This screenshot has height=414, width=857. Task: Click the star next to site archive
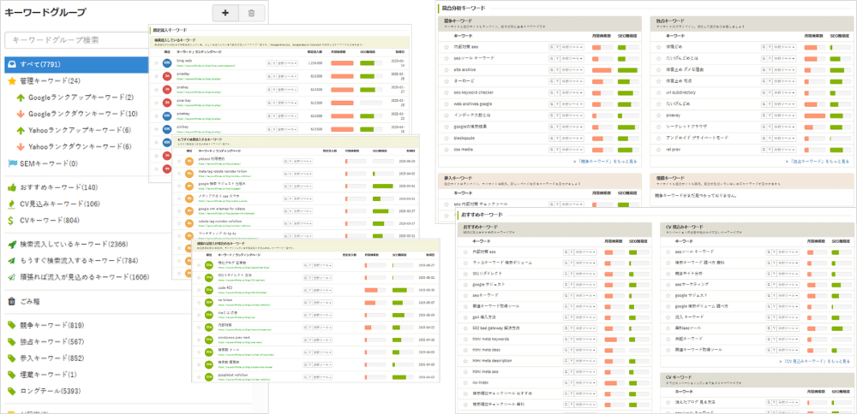click(x=446, y=68)
